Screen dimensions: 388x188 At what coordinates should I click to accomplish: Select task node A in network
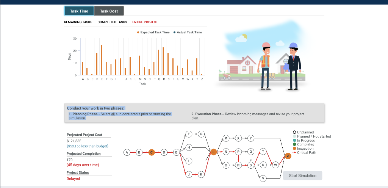click(127, 152)
